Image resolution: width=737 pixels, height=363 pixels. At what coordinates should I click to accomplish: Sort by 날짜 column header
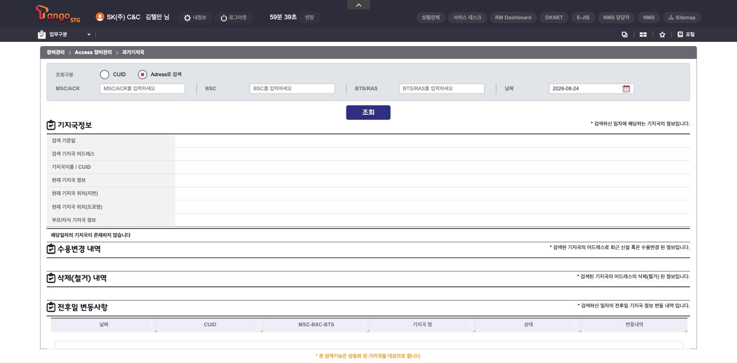pyautogui.click(x=104, y=325)
